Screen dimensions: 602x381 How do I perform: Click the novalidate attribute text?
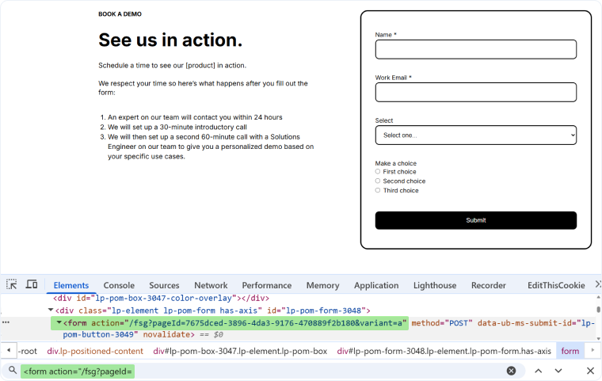[169, 334]
